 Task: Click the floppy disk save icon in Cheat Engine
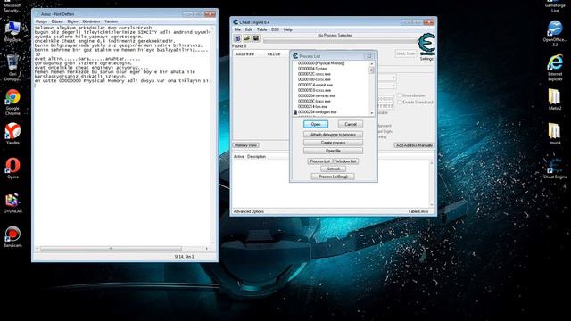click(256, 38)
